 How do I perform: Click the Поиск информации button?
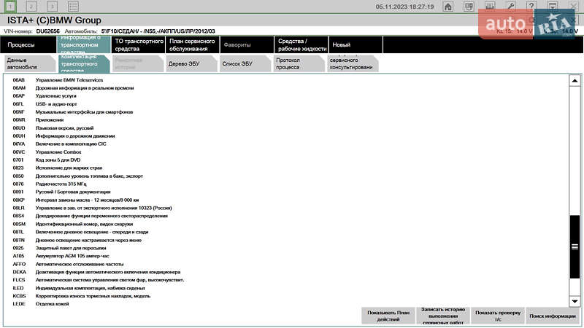tap(552, 316)
